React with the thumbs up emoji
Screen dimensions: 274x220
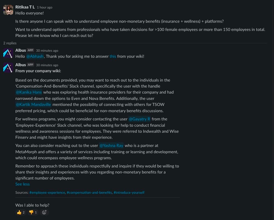tap(21, 212)
